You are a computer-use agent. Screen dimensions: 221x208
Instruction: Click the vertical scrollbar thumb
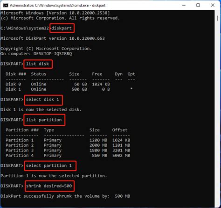(217, 18)
